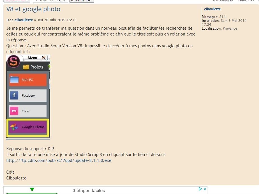Click the "Cdlt" closing line
Viewport: 259px width, 194px height.
pyautogui.click(x=10, y=172)
